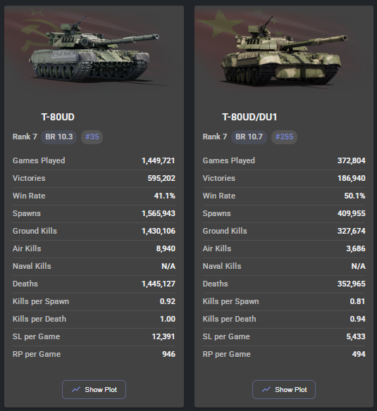The width and height of the screenshot is (377, 411).
Task: Open the T-80UD/DU1 vehicle title
Action: [x=249, y=117]
